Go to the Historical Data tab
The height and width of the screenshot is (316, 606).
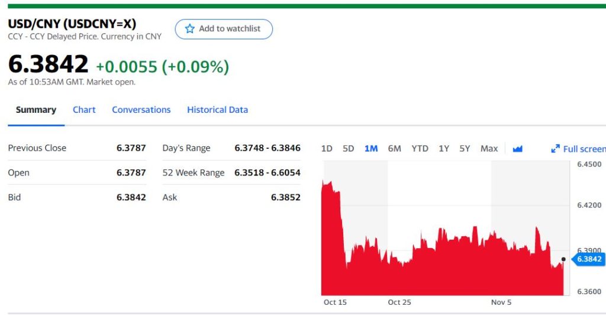[217, 110]
